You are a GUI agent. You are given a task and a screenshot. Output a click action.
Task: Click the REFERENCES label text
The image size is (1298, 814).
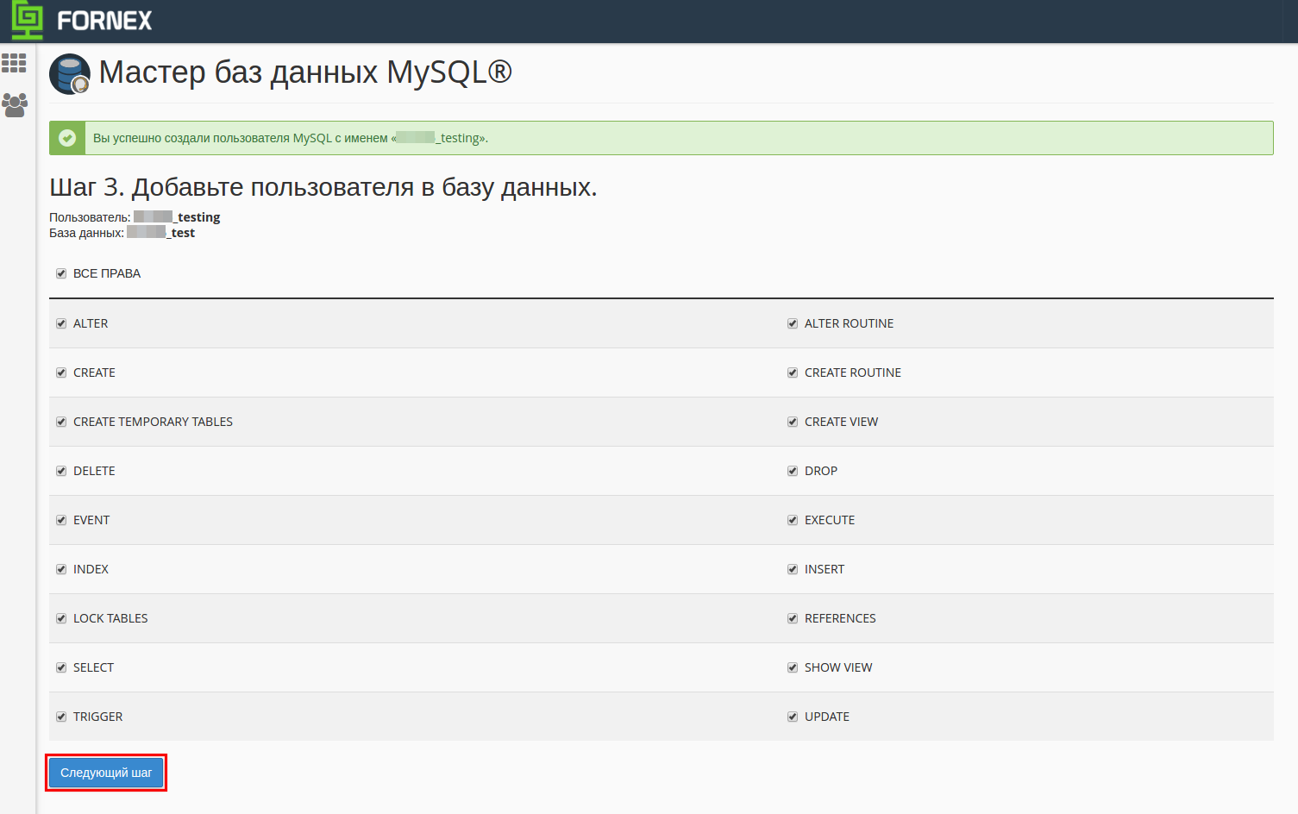[840, 618]
